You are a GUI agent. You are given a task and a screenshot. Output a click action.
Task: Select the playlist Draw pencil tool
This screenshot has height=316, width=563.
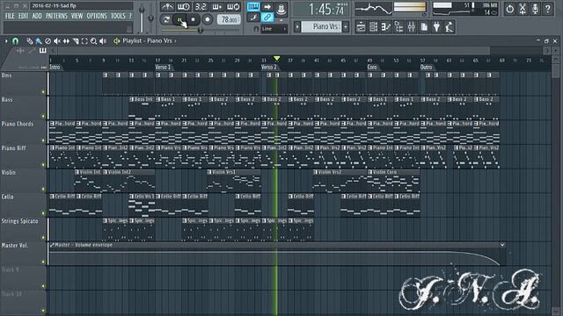pos(30,41)
